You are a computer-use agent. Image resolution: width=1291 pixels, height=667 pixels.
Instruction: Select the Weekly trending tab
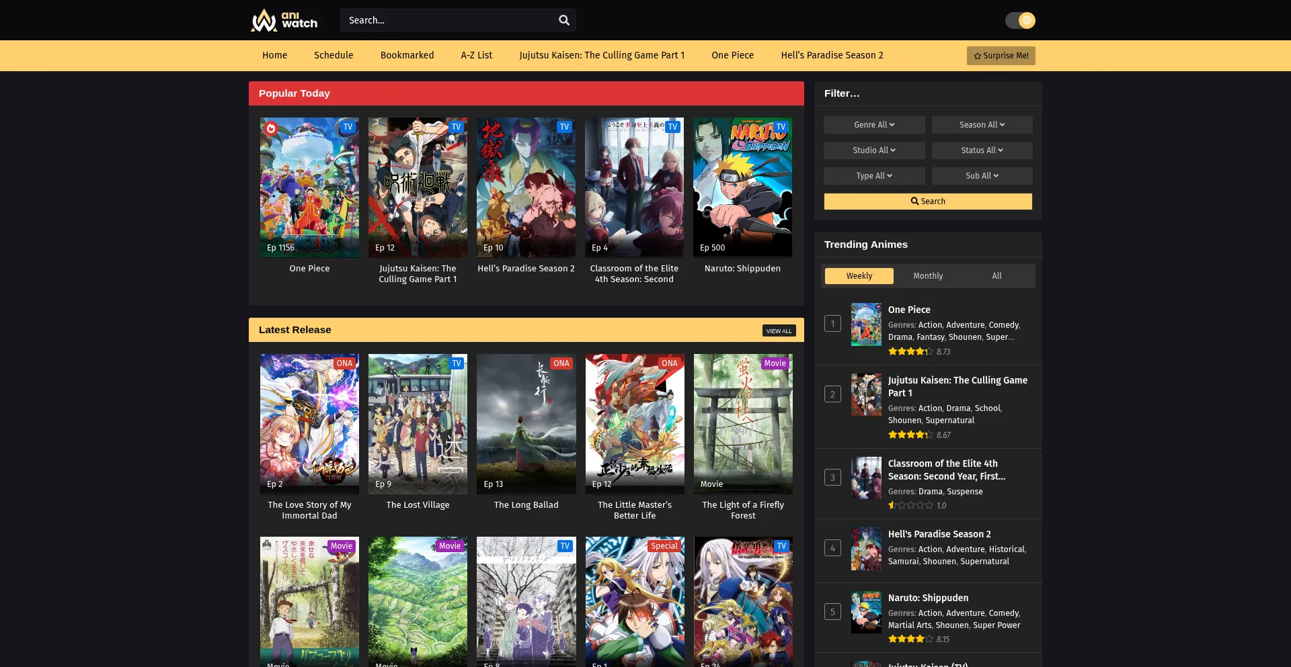pyautogui.click(x=859, y=276)
